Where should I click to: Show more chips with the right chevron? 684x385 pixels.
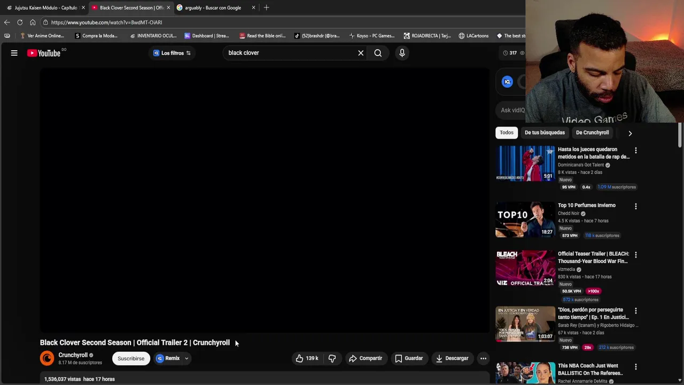[x=630, y=133]
